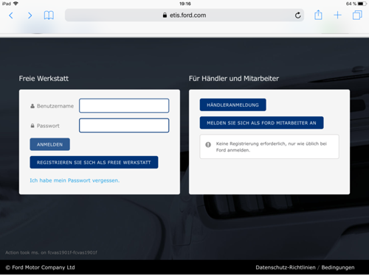Click the Passwort label text
The image size is (369, 276).
[x=48, y=126]
